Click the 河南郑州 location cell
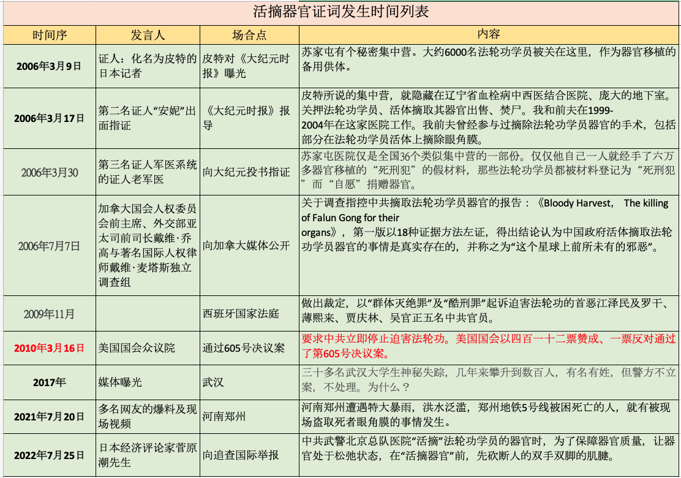Image resolution: width=681 pixels, height=478 pixels. pyautogui.click(x=249, y=417)
